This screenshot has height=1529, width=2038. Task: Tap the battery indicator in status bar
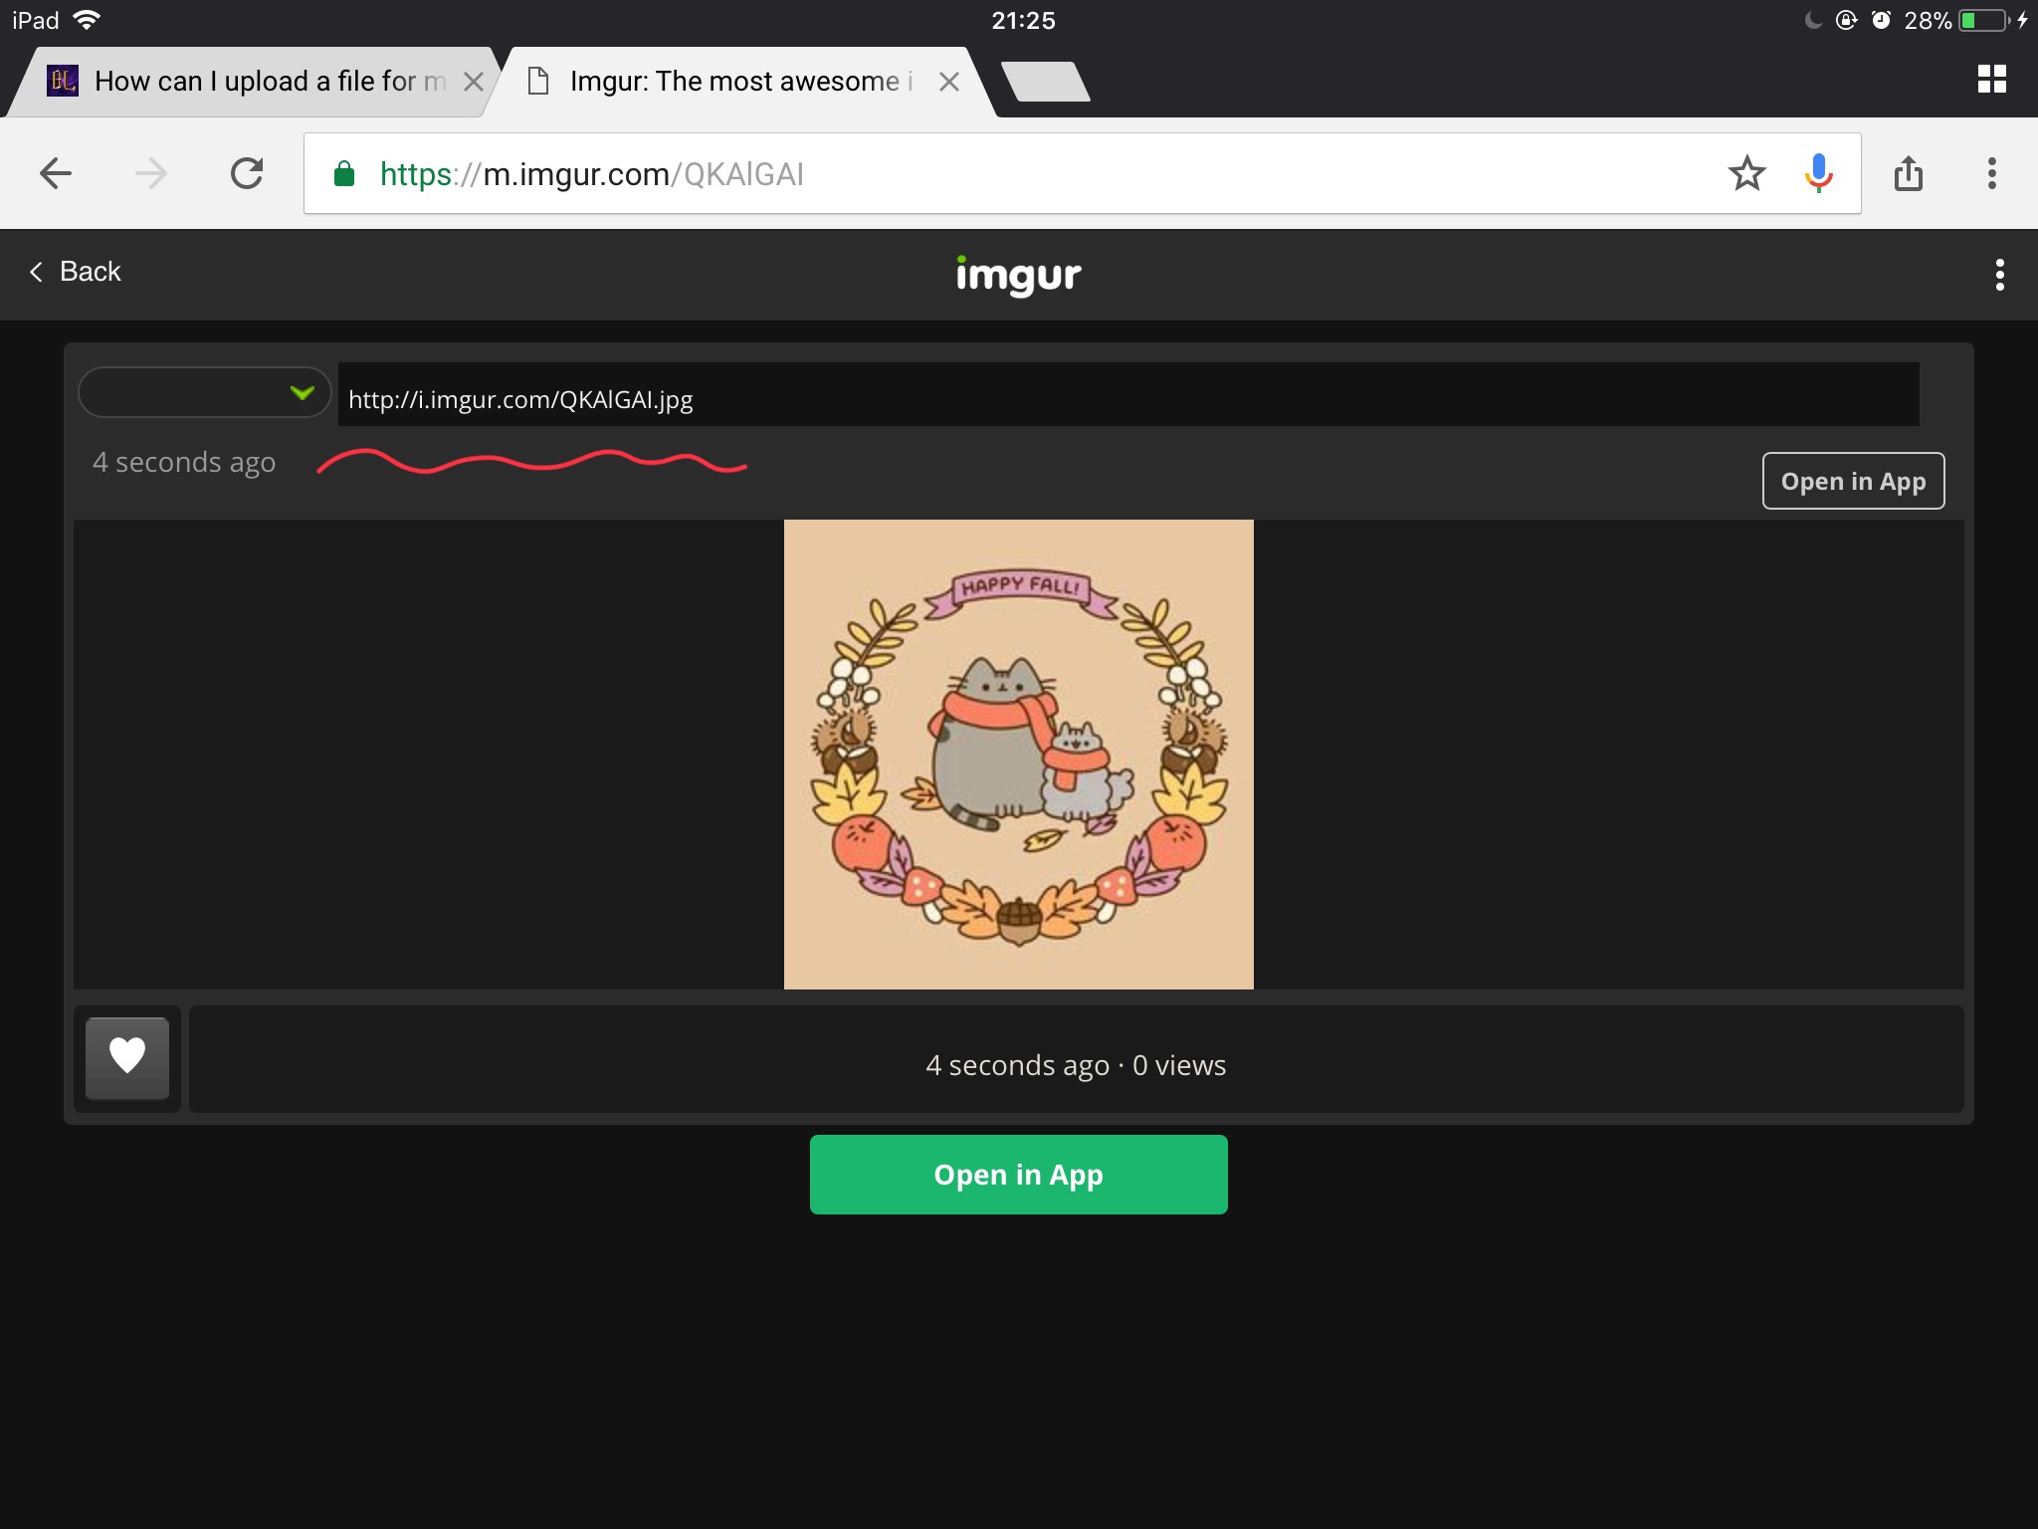[x=1984, y=21]
